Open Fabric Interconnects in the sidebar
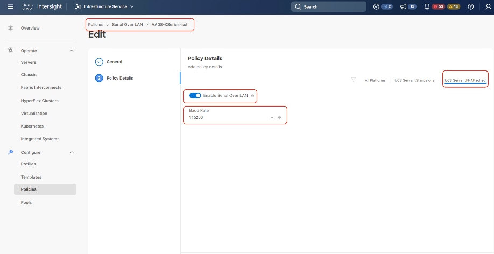The width and height of the screenshot is (494, 254). click(41, 87)
